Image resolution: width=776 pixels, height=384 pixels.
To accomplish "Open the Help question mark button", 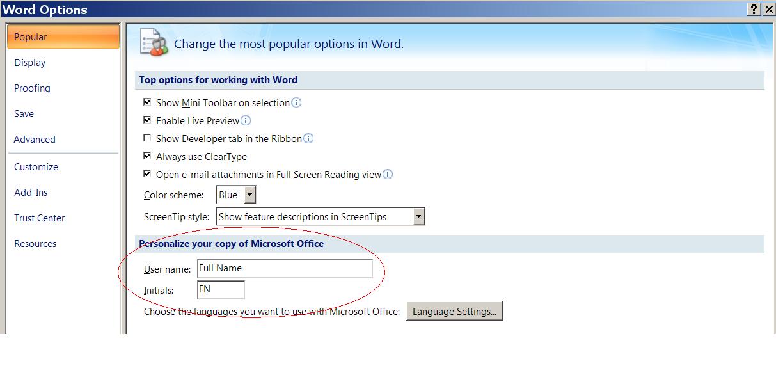I will click(756, 9).
